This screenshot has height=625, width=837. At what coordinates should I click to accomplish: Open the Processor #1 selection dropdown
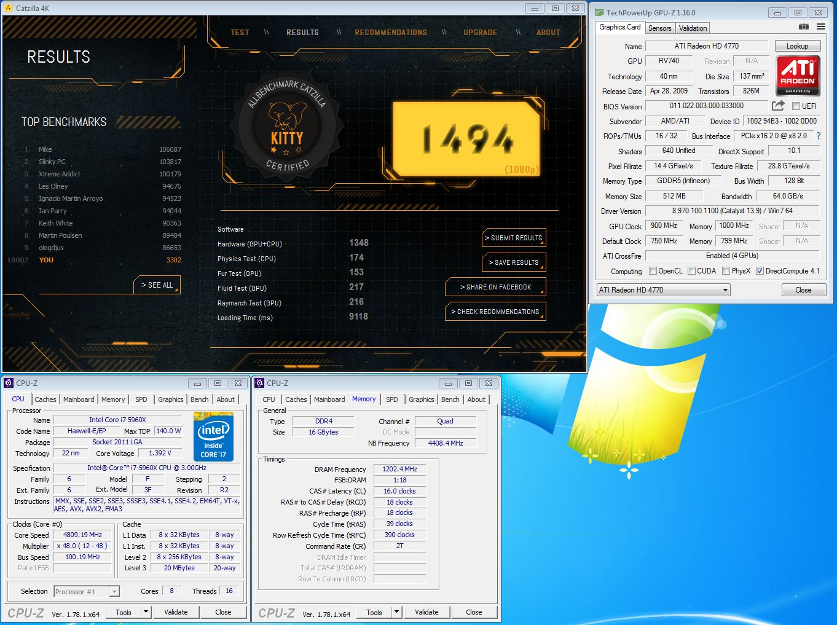87,592
